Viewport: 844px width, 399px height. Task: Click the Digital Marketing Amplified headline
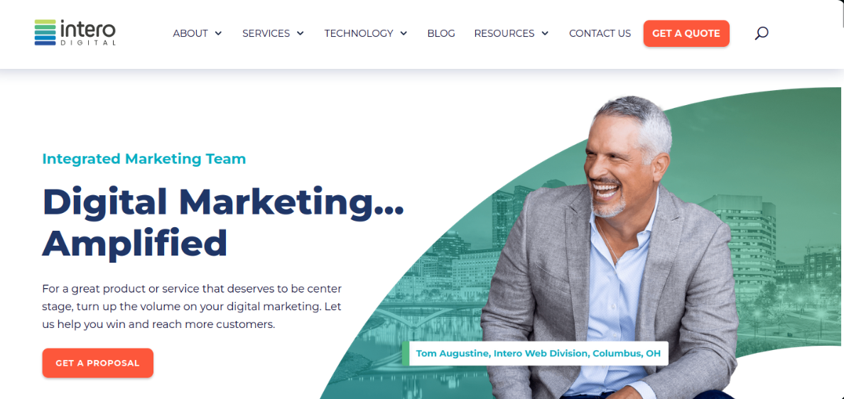[x=223, y=222]
